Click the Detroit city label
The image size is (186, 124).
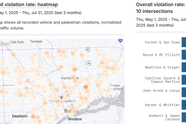point(71,111)
